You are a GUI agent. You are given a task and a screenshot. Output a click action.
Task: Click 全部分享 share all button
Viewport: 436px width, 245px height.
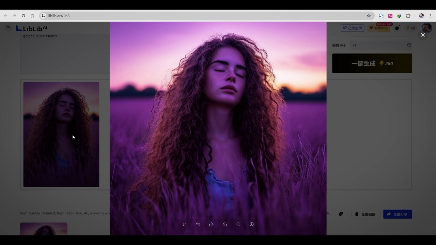(398, 214)
